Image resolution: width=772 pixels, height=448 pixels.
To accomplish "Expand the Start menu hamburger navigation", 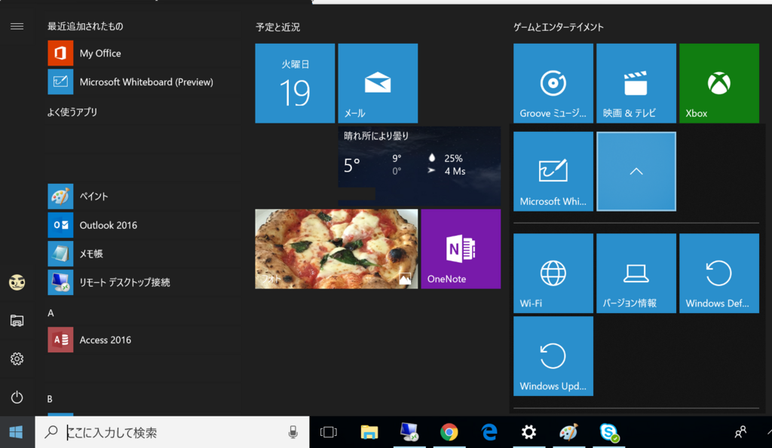I will point(17,26).
